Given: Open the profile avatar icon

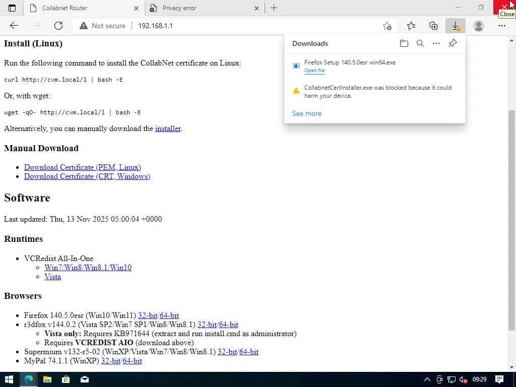Looking at the screenshot, I should click(479, 26).
